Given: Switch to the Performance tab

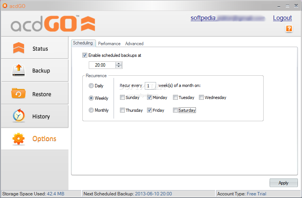Looking at the screenshot, I should [109, 44].
